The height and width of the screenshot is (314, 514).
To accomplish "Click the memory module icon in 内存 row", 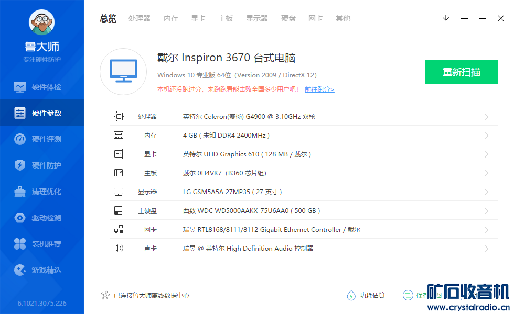I will click(x=119, y=135).
